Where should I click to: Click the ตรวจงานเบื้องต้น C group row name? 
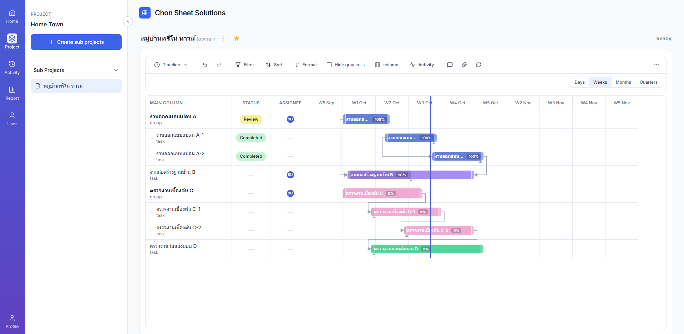pyautogui.click(x=172, y=191)
